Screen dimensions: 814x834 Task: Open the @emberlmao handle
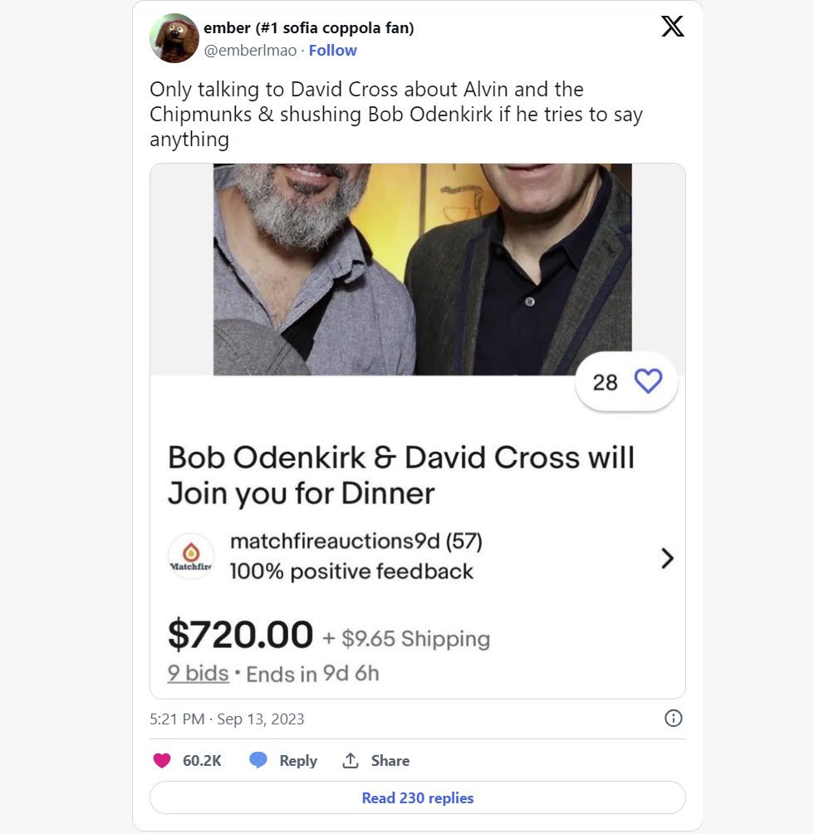[250, 51]
